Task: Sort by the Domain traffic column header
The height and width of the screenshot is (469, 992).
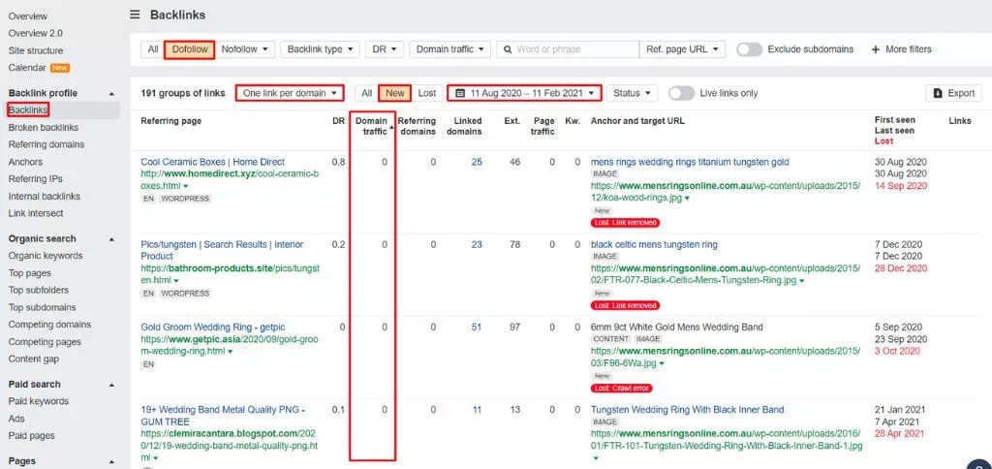Action: [x=371, y=126]
